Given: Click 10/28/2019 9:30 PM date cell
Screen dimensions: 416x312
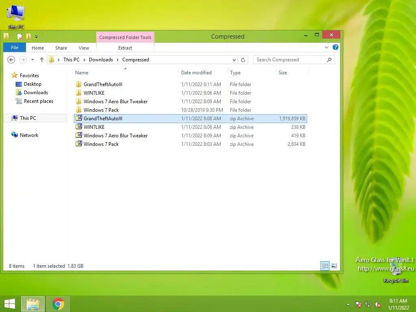Looking at the screenshot, I should coord(202,110).
